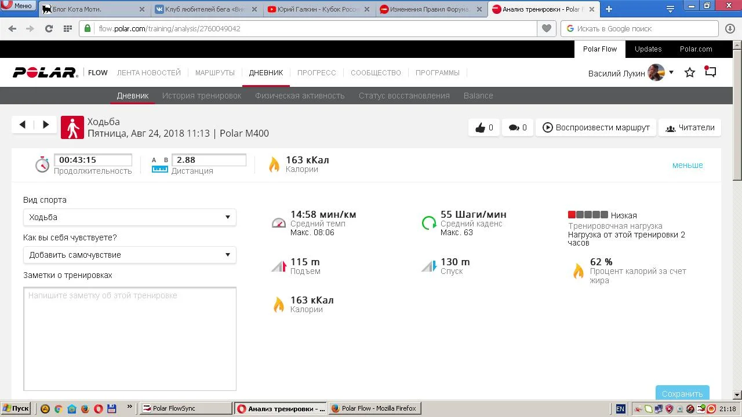
Task: Go to next training with right arrow
Action: coord(46,125)
